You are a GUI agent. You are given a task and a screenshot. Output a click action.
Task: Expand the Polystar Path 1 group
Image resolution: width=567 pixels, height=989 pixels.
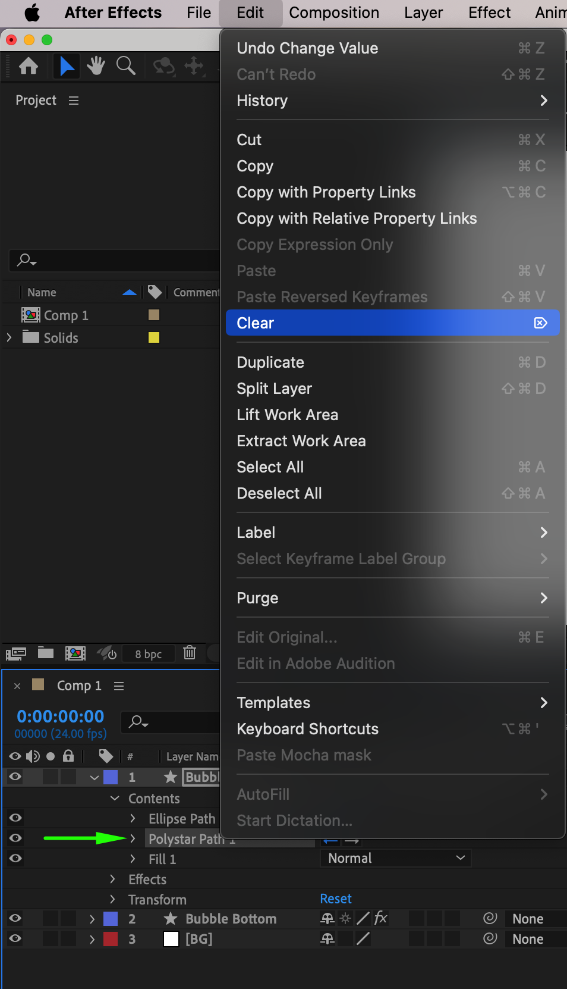coord(133,838)
